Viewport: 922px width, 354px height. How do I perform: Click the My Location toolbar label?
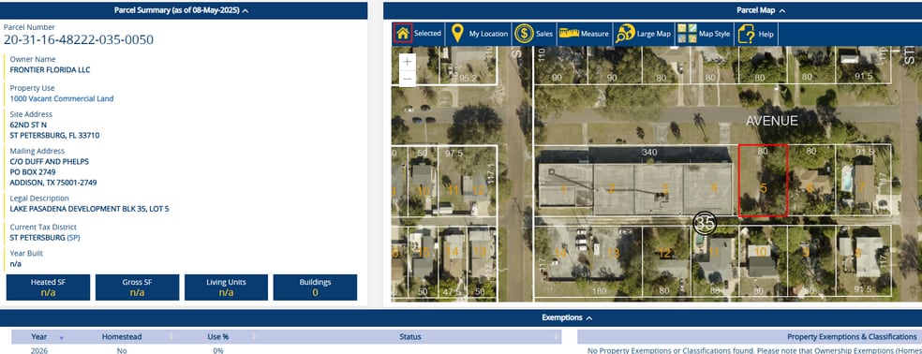(x=488, y=34)
